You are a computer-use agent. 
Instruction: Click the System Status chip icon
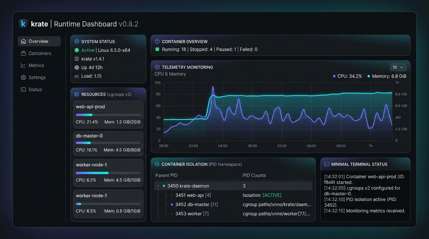point(77,41)
